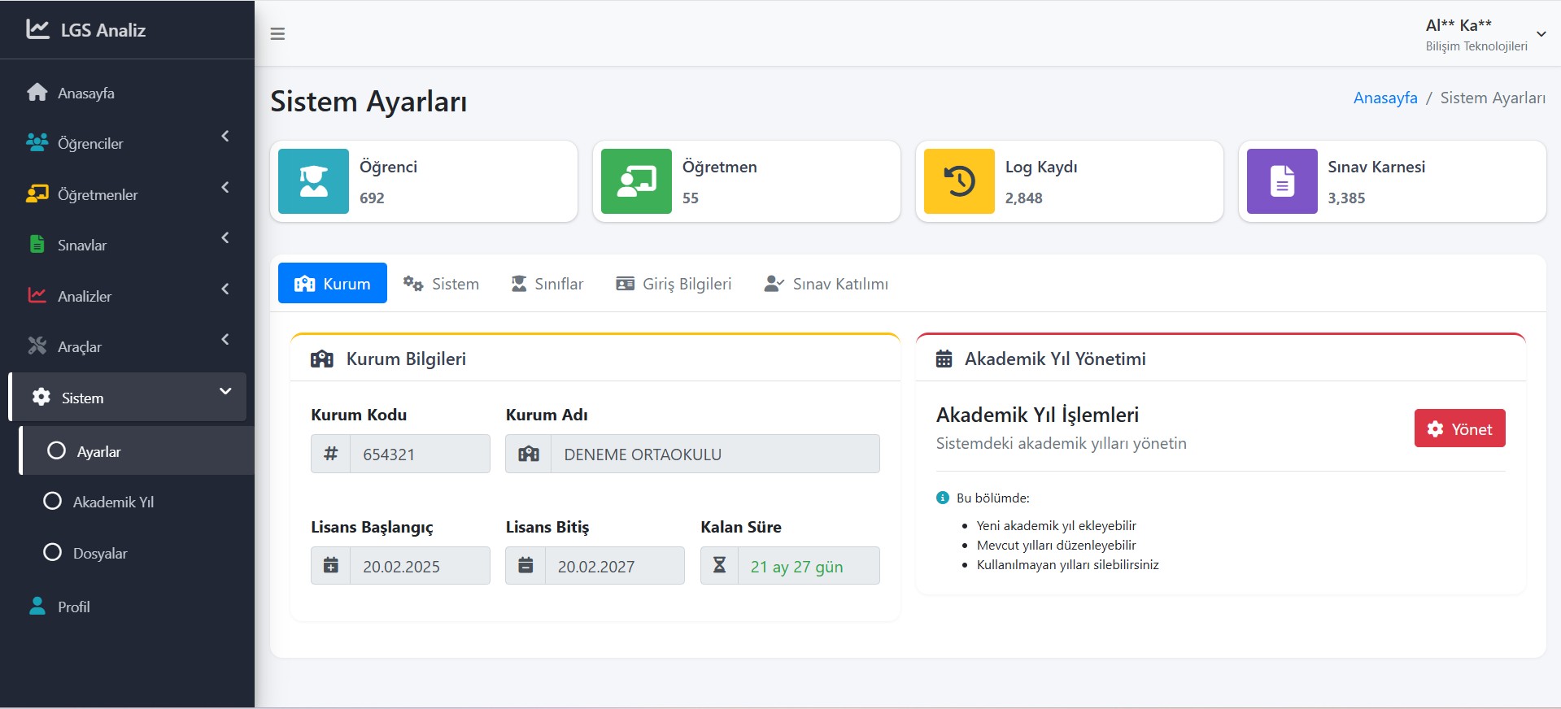Click the Kurum Adı input field
Viewport: 1561px width, 709px height.
[714, 455]
